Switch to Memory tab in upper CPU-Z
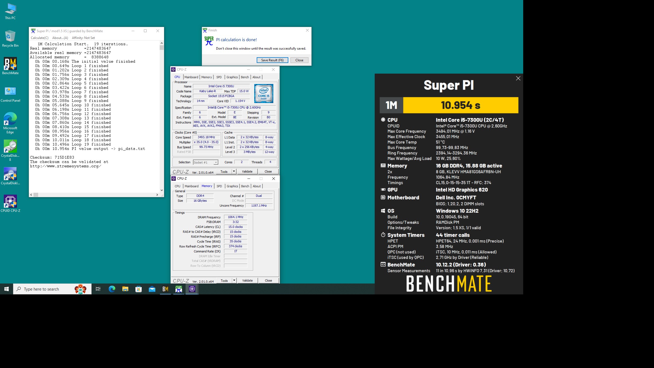The width and height of the screenshot is (654, 368). [207, 77]
